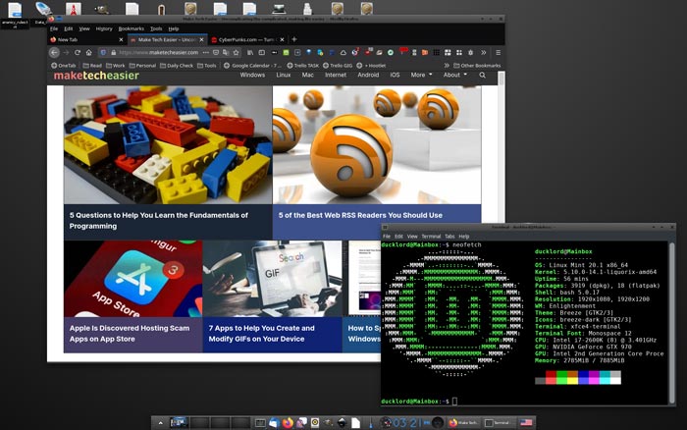Image resolution: width=687 pixels, height=430 pixels.
Task: Open the 5 Best Web RSS Readers article
Action: coord(359,215)
